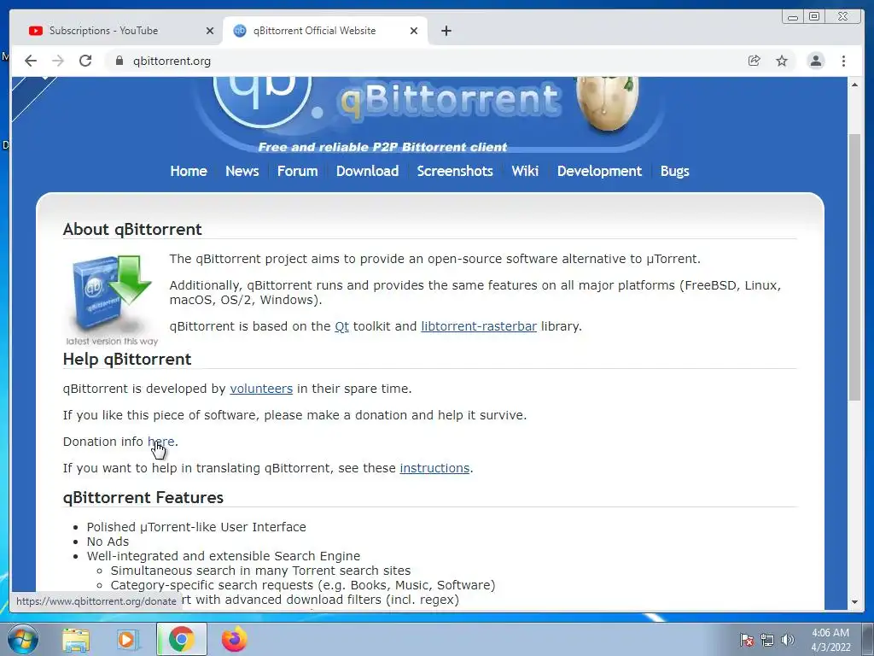Close the qBittorrent Official Website tab
The height and width of the screenshot is (656, 874).
(x=414, y=31)
